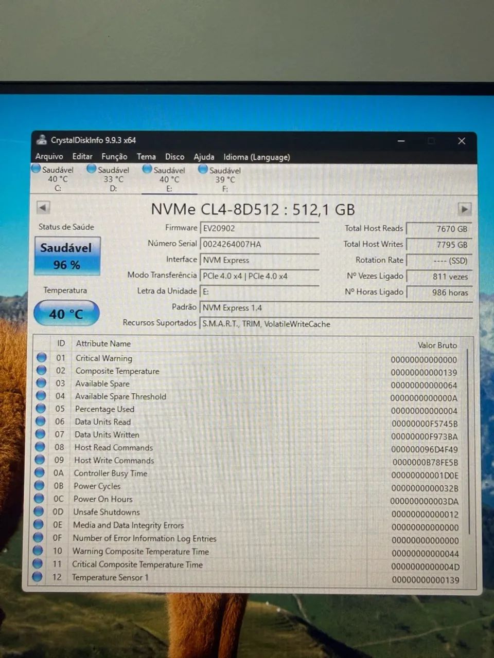Click the Valor Bruto column header
494x658 pixels.
click(437, 345)
